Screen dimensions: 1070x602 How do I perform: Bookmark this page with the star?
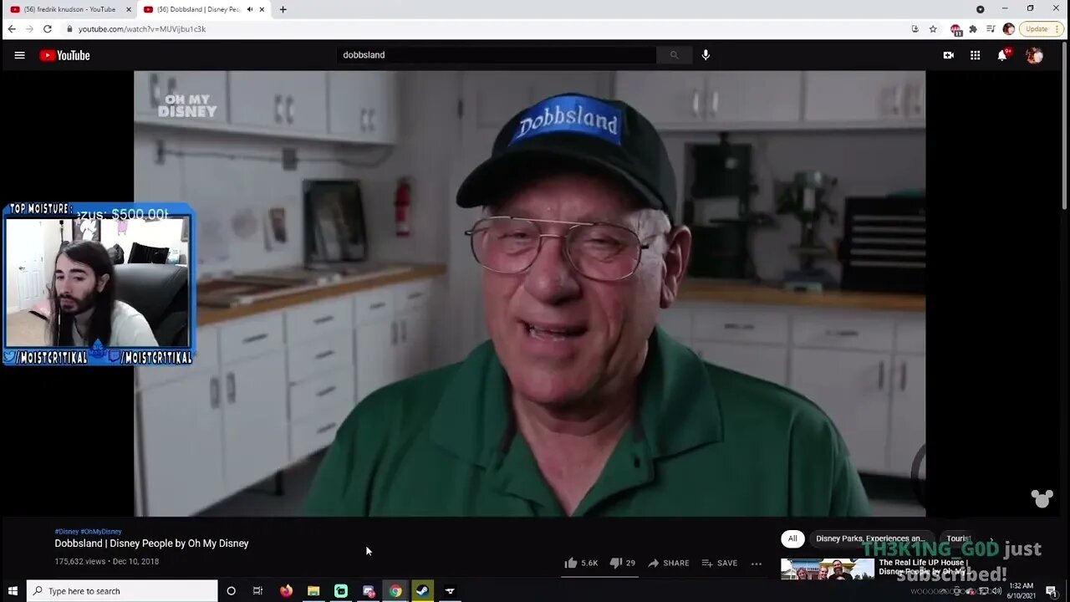pos(933,29)
